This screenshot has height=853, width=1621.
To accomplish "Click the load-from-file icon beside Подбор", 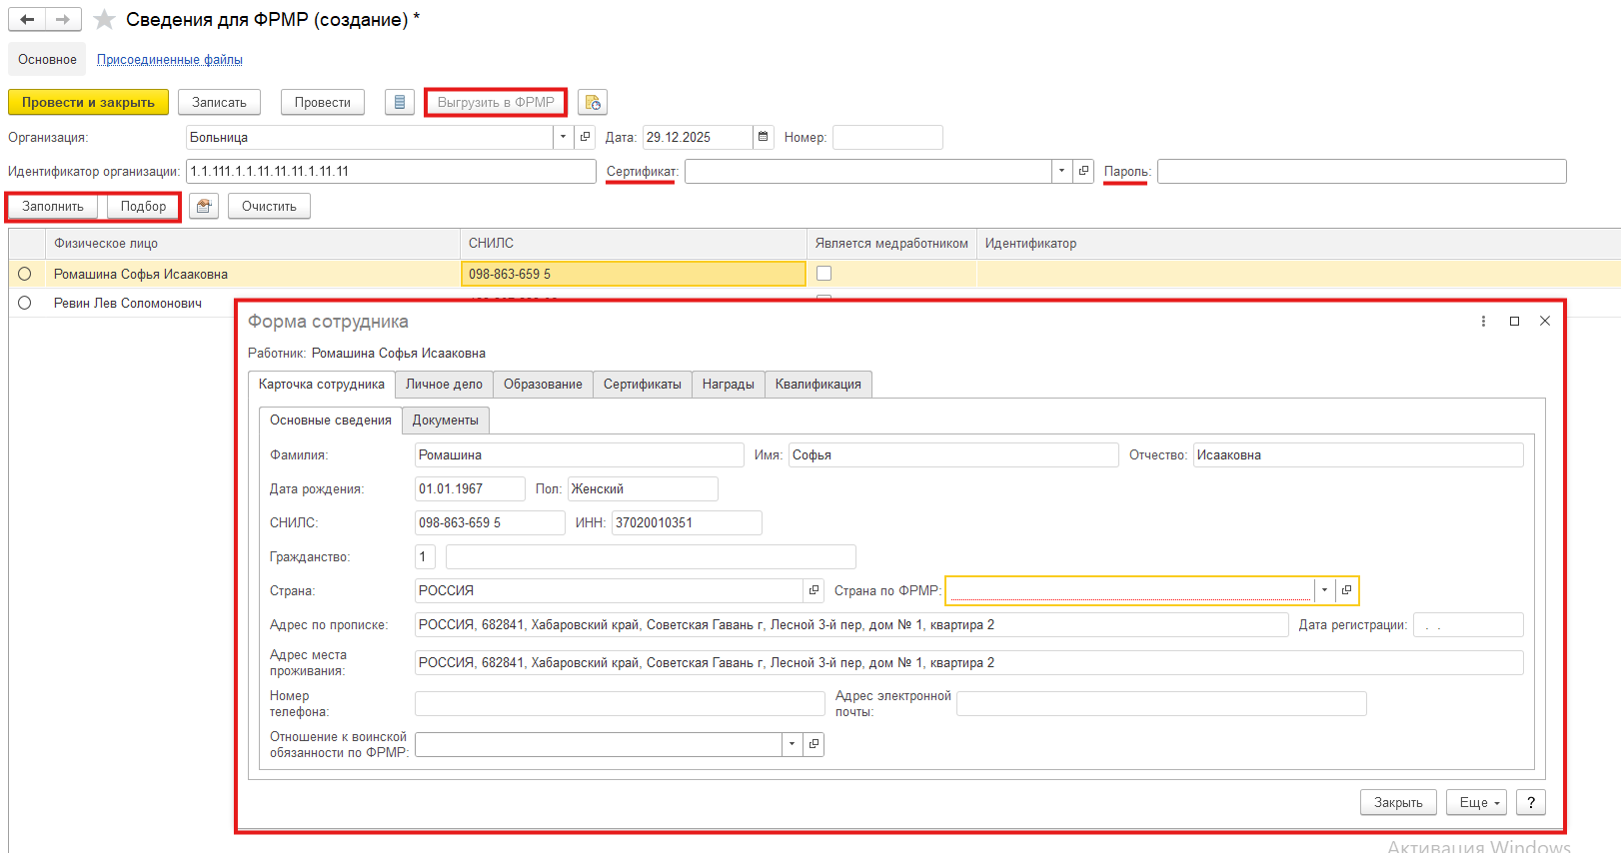I will click(x=204, y=206).
